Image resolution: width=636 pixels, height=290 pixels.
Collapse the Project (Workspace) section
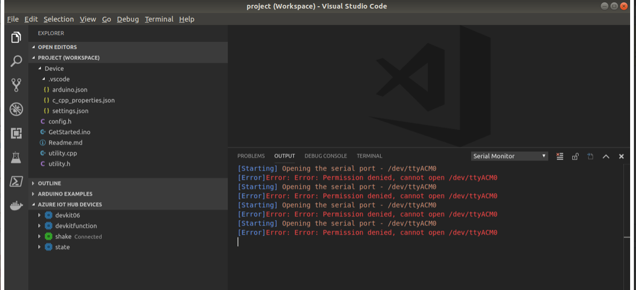pos(33,58)
